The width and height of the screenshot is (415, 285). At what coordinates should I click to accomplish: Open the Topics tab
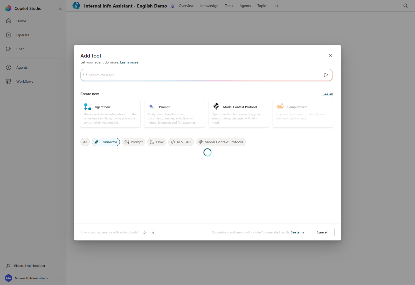point(262,6)
